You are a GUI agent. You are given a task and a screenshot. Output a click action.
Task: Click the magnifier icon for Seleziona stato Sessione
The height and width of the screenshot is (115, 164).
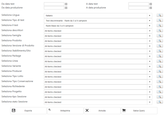(160, 102)
